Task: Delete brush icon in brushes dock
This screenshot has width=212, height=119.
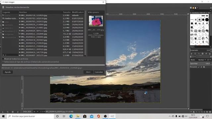Action: [202, 54]
